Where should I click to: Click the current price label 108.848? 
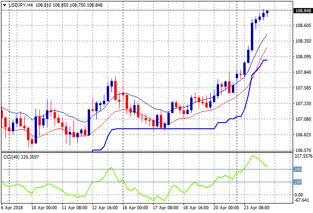click(x=303, y=10)
